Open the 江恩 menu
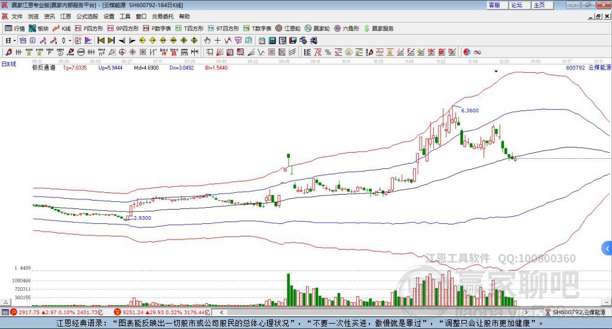The image size is (612, 329). [66, 16]
